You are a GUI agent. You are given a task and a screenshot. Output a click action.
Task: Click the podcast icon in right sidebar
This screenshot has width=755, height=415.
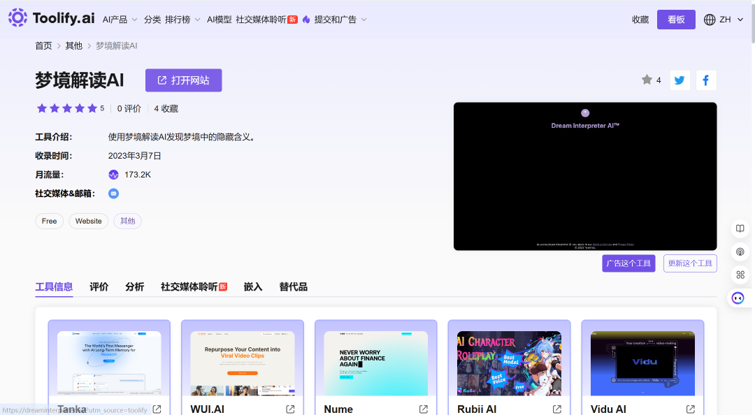[740, 252]
